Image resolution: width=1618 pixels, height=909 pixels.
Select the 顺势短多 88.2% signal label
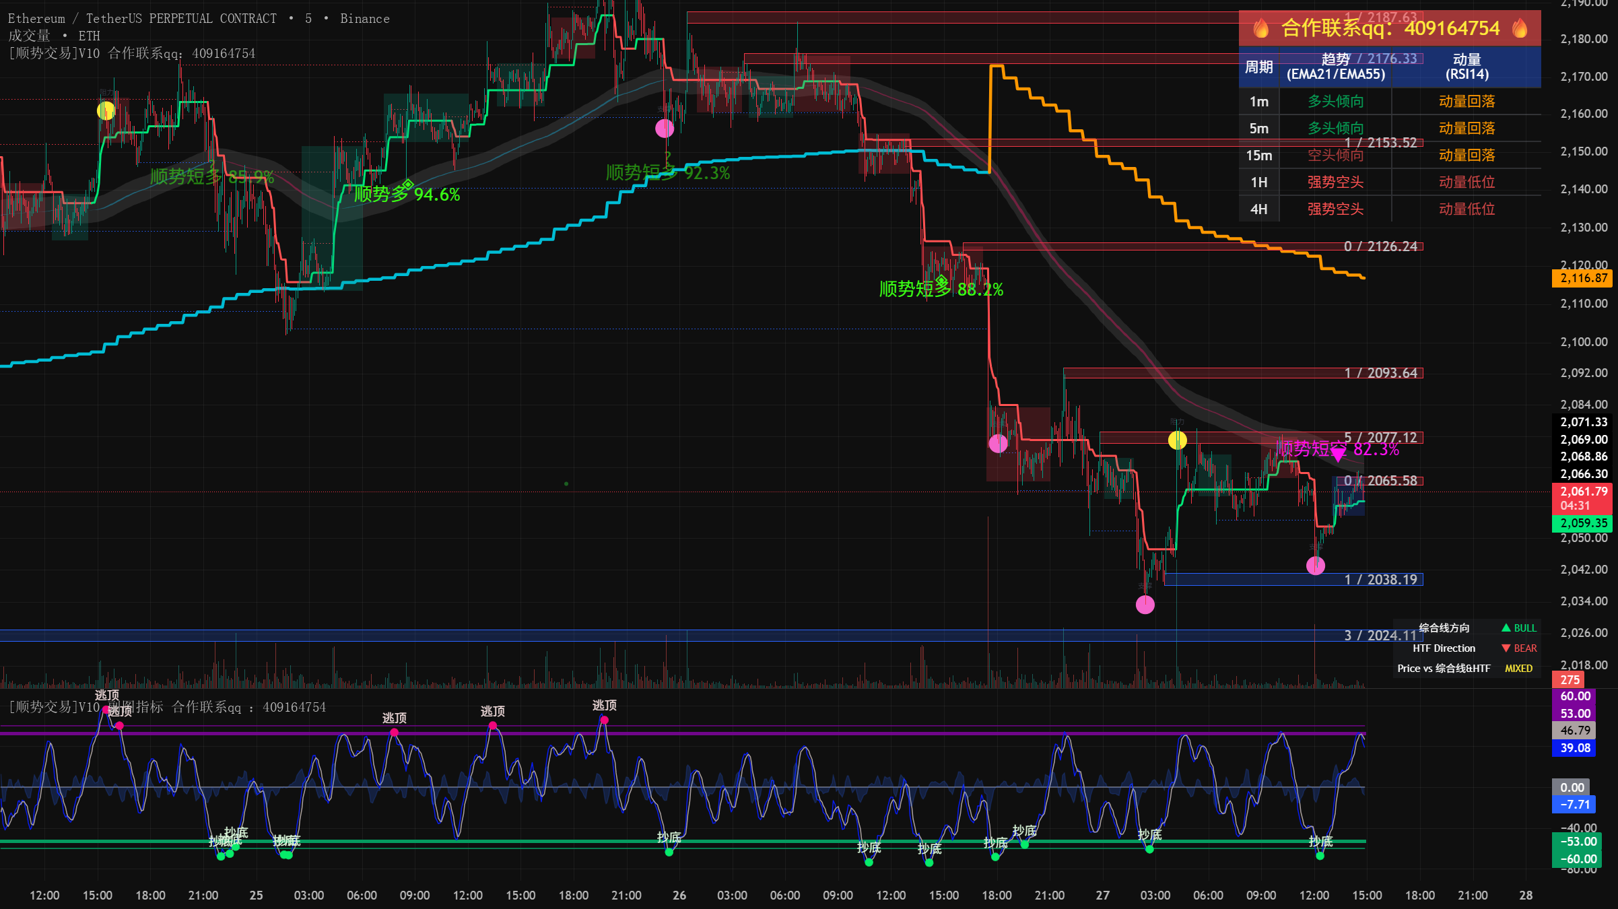pyautogui.click(x=941, y=289)
